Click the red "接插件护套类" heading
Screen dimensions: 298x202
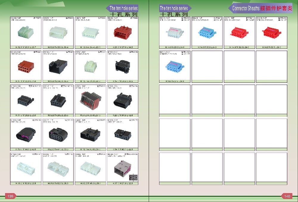coord(276,8)
